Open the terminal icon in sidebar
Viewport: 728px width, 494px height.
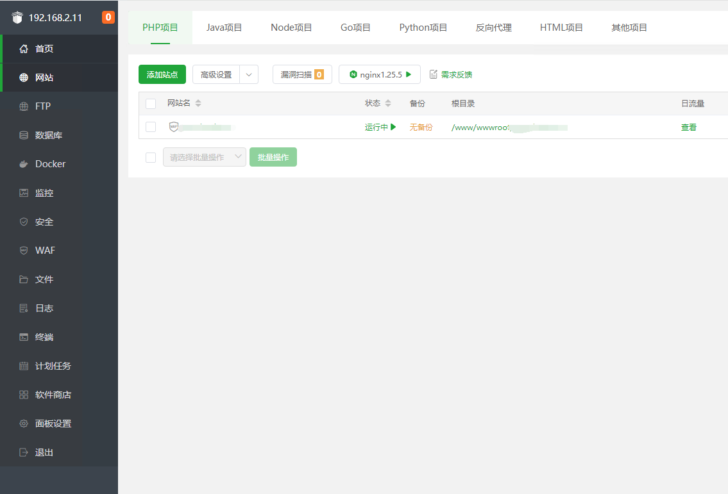click(24, 337)
